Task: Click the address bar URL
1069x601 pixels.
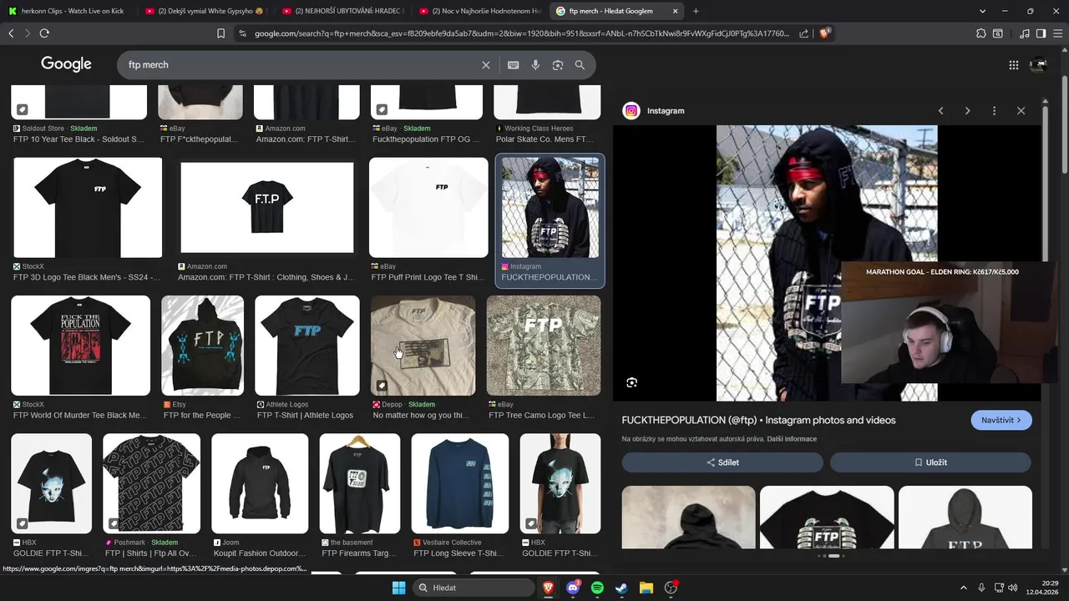Action: click(x=521, y=33)
